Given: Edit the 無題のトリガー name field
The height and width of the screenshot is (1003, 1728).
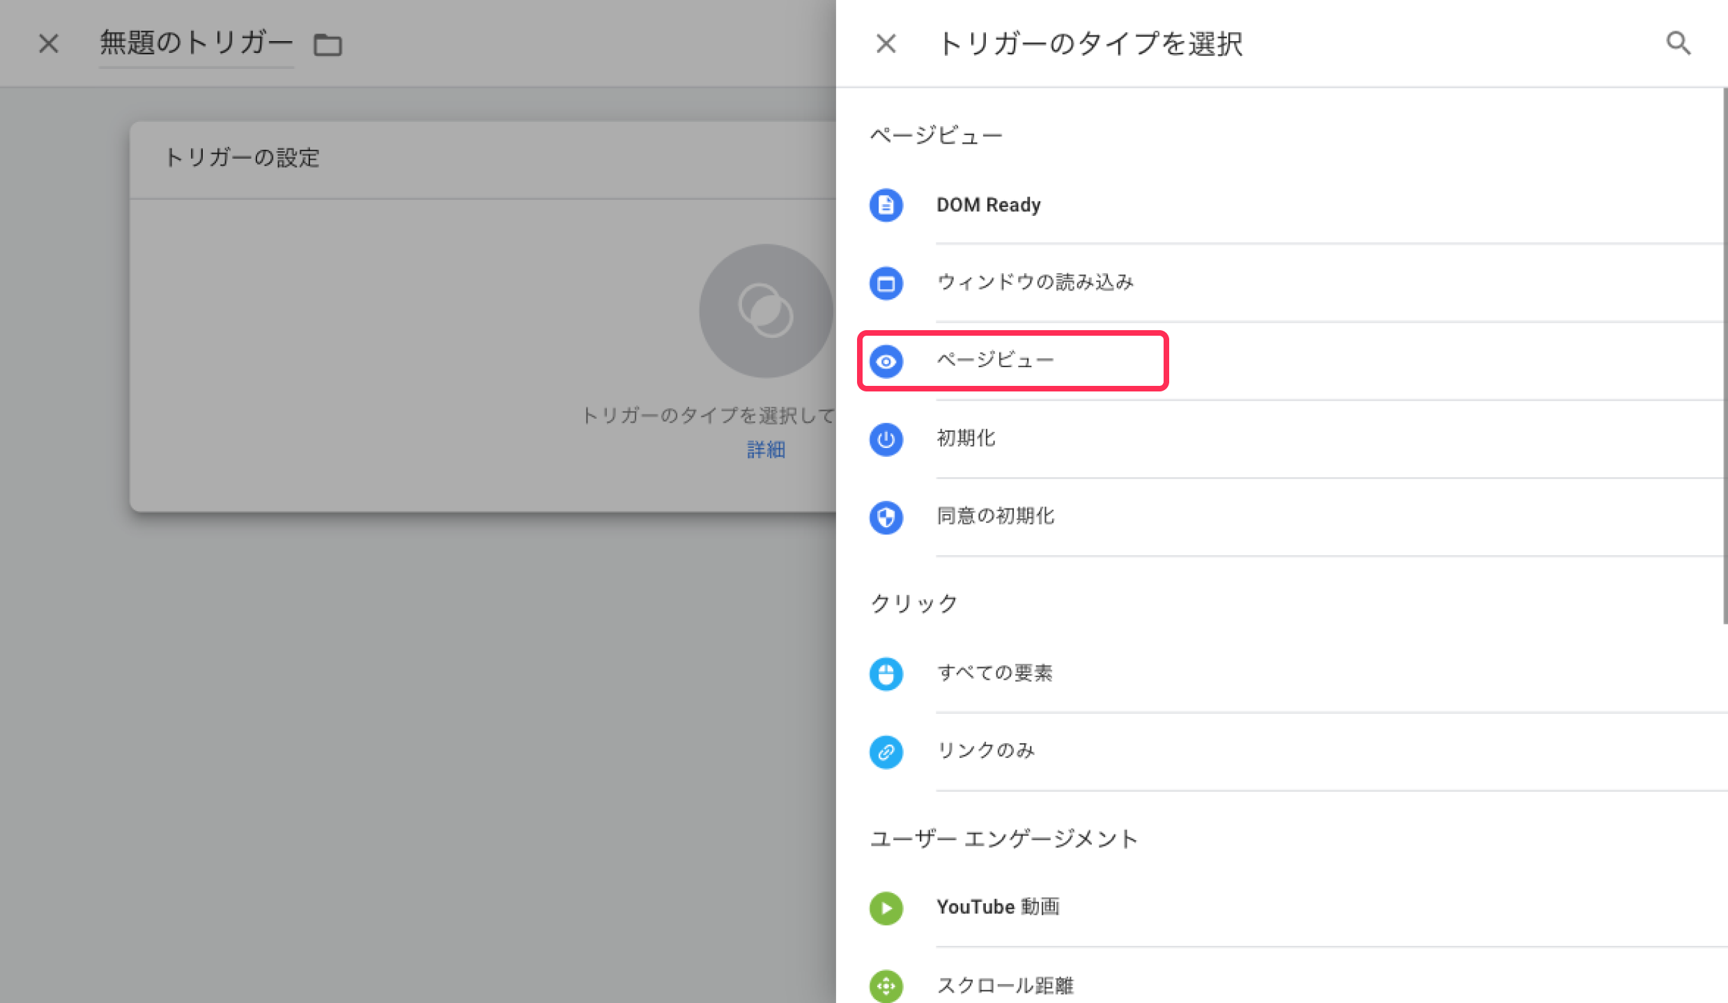Looking at the screenshot, I should point(196,43).
